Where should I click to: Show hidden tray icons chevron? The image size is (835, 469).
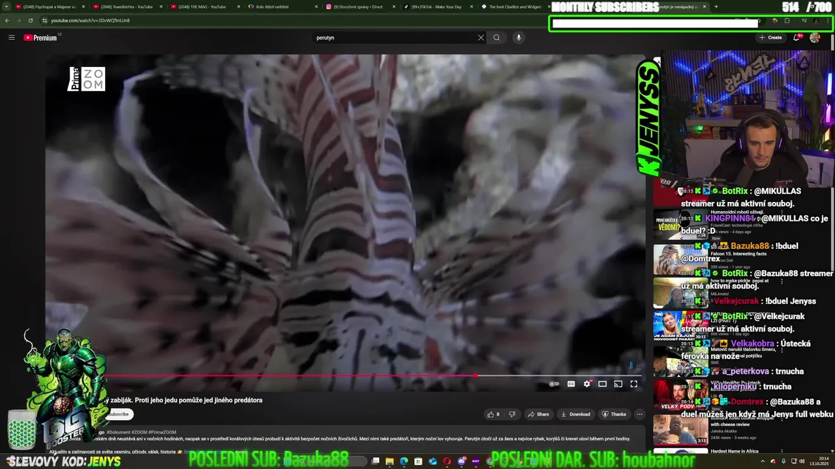point(763,461)
